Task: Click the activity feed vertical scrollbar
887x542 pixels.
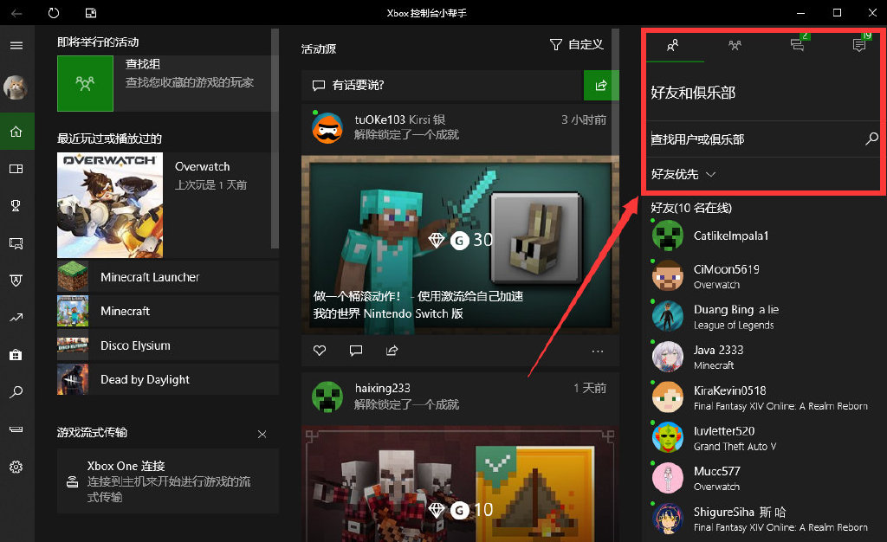Action: pyautogui.click(x=616, y=90)
